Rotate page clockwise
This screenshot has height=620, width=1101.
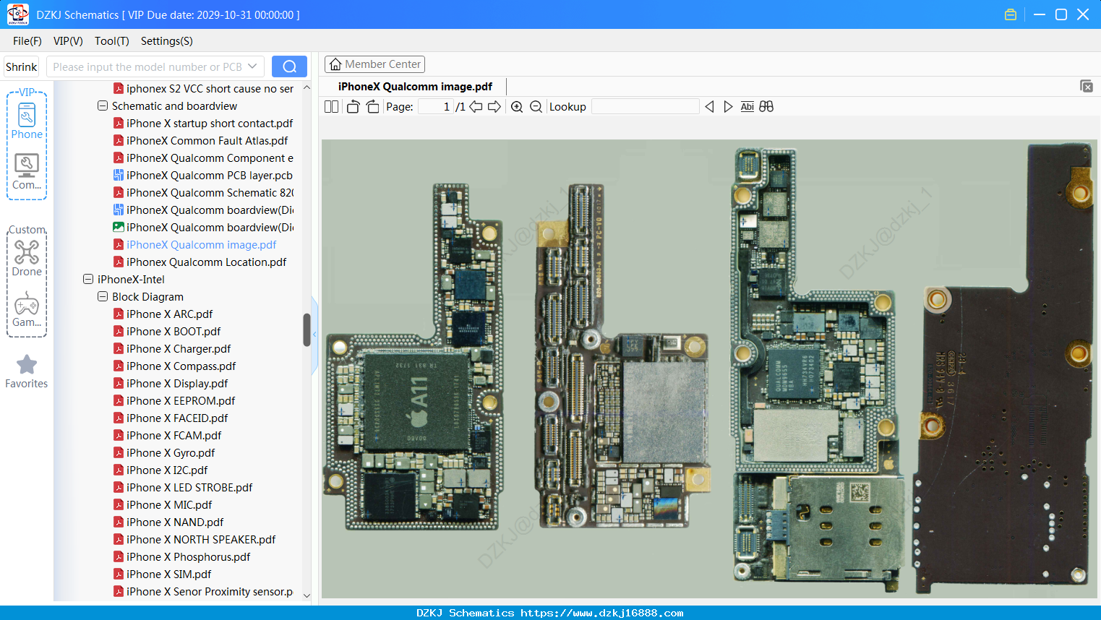(x=372, y=107)
